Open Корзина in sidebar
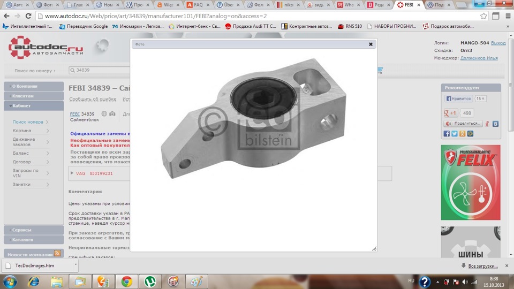514x289 pixels. pyautogui.click(x=22, y=131)
